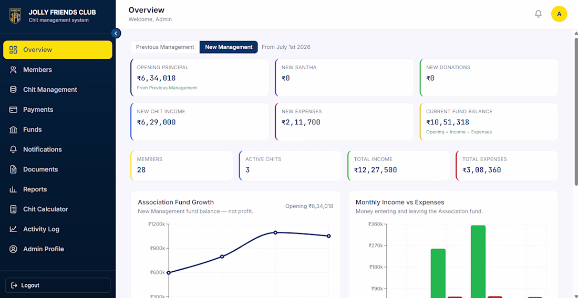Click the New Santha card
The height and width of the screenshot is (298, 578).
(344, 78)
